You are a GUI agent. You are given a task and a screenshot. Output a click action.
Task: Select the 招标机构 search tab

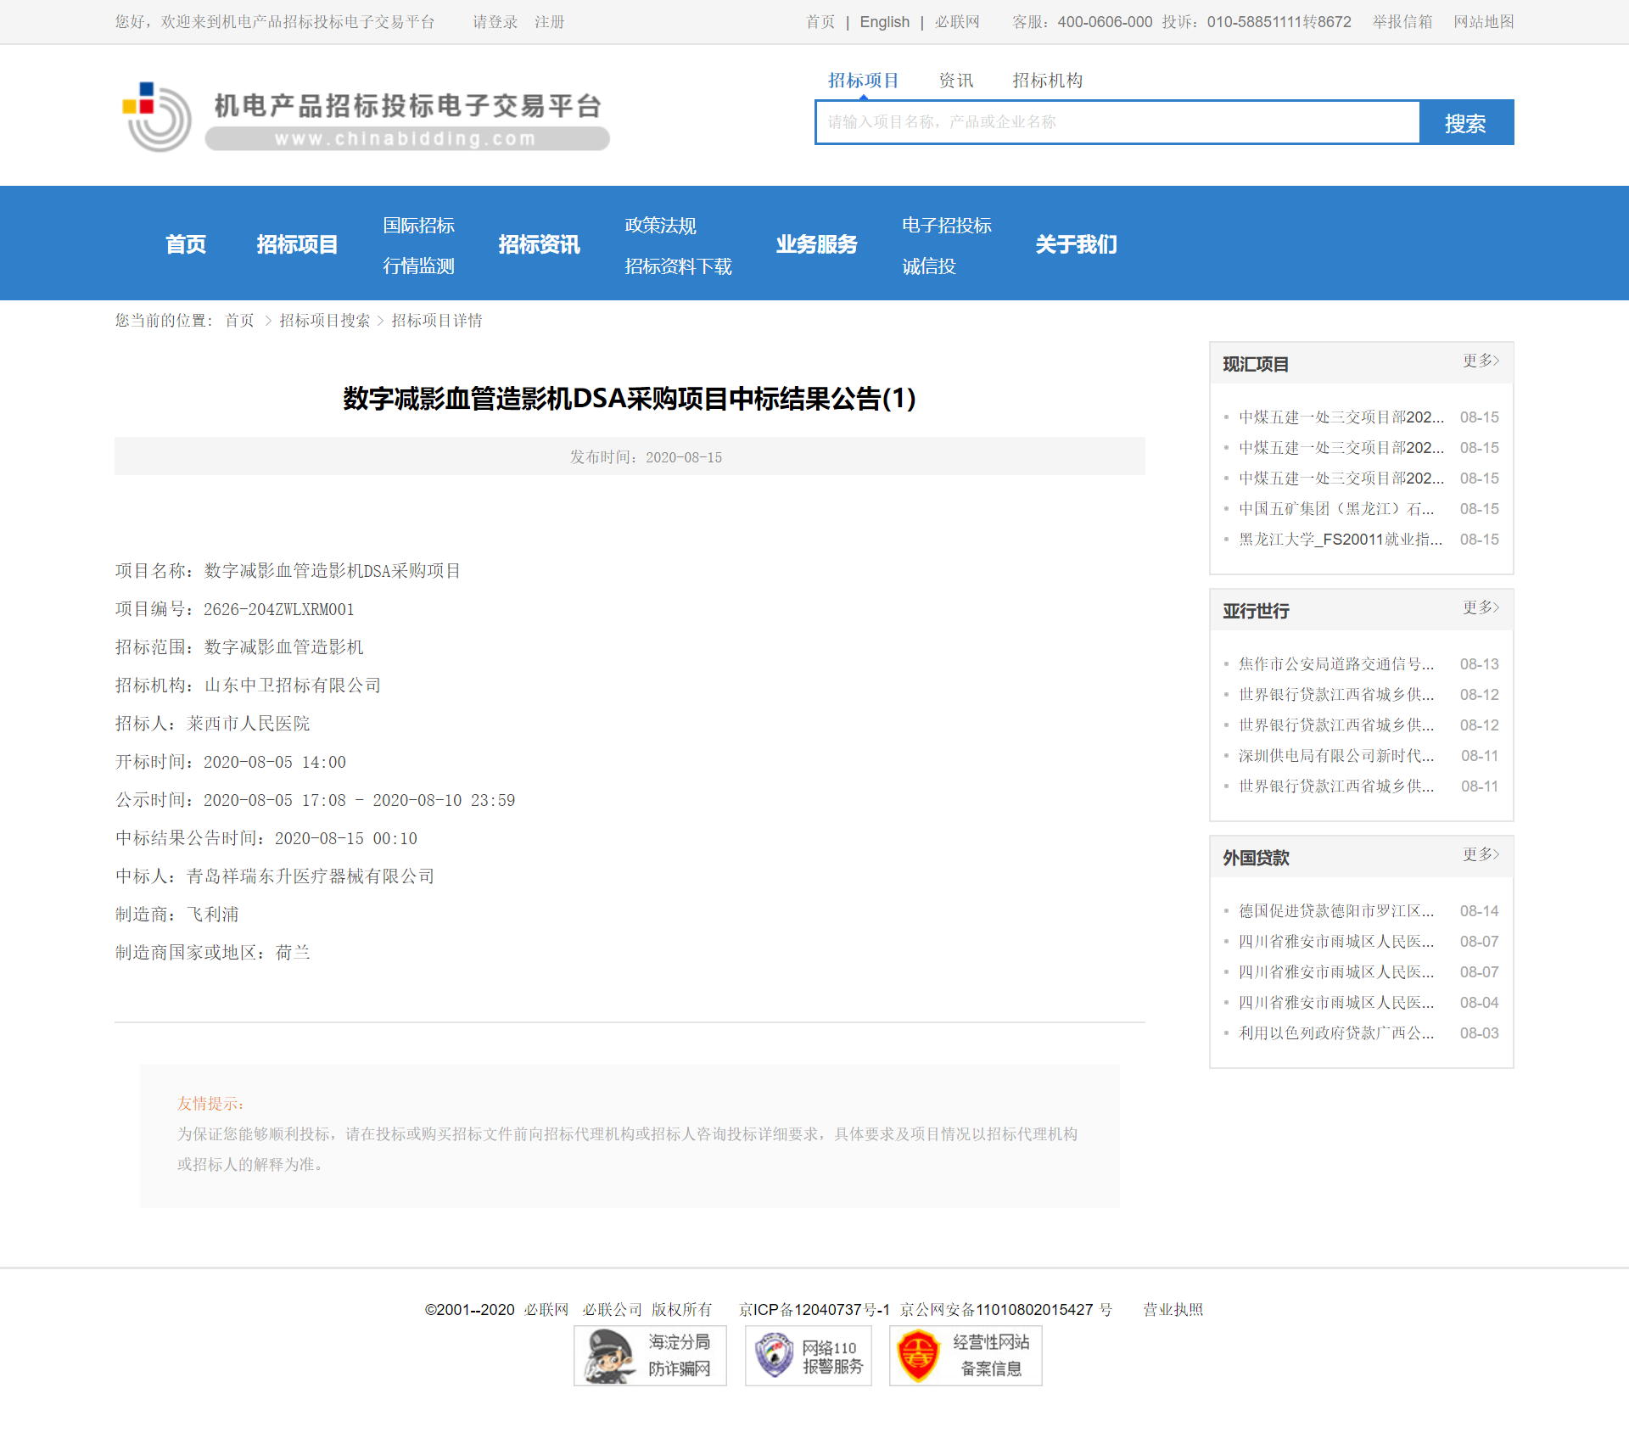(1047, 81)
